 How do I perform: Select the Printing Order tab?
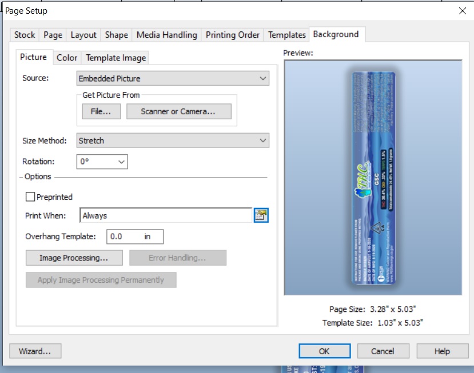coord(233,35)
